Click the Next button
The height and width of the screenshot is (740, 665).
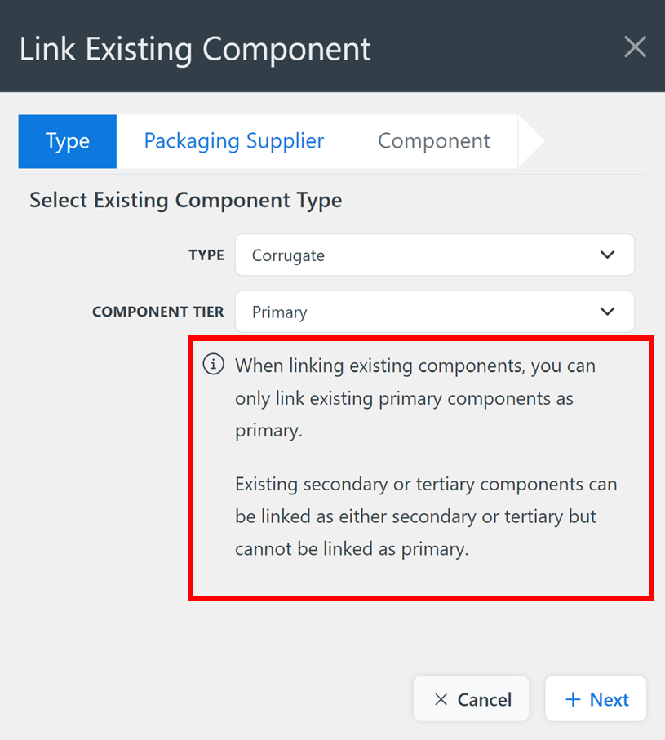(596, 698)
